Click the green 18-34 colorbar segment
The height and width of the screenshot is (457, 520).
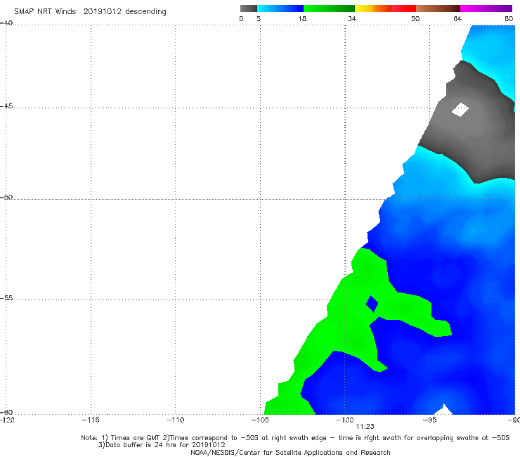tap(329, 8)
